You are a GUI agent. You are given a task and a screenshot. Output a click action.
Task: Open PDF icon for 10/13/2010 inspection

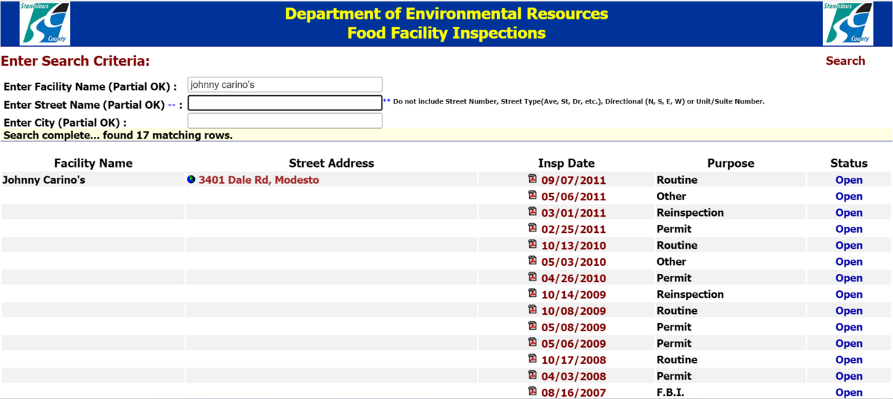(x=532, y=244)
